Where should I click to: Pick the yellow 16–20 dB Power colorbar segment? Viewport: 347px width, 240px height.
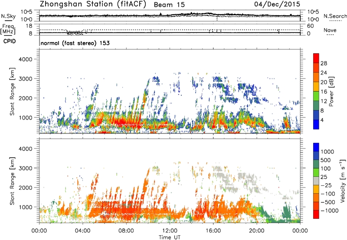(x=316, y=87)
